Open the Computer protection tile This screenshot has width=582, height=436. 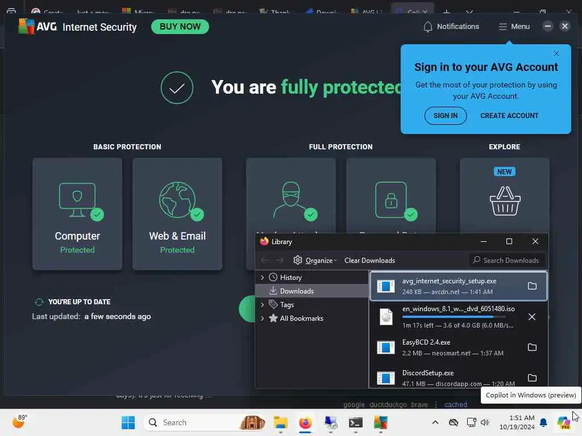pos(77,214)
